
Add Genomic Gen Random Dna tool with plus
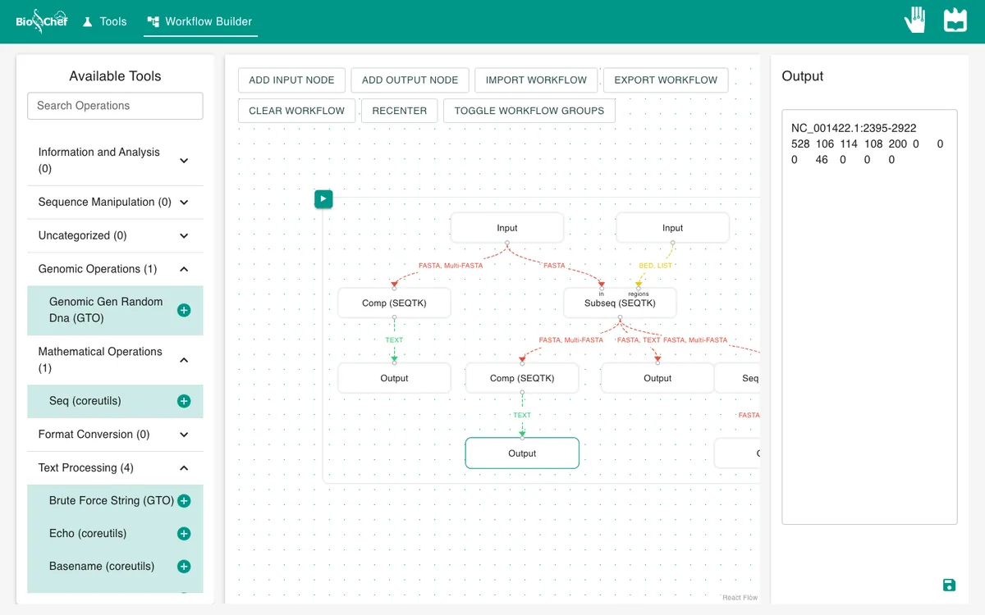click(184, 310)
